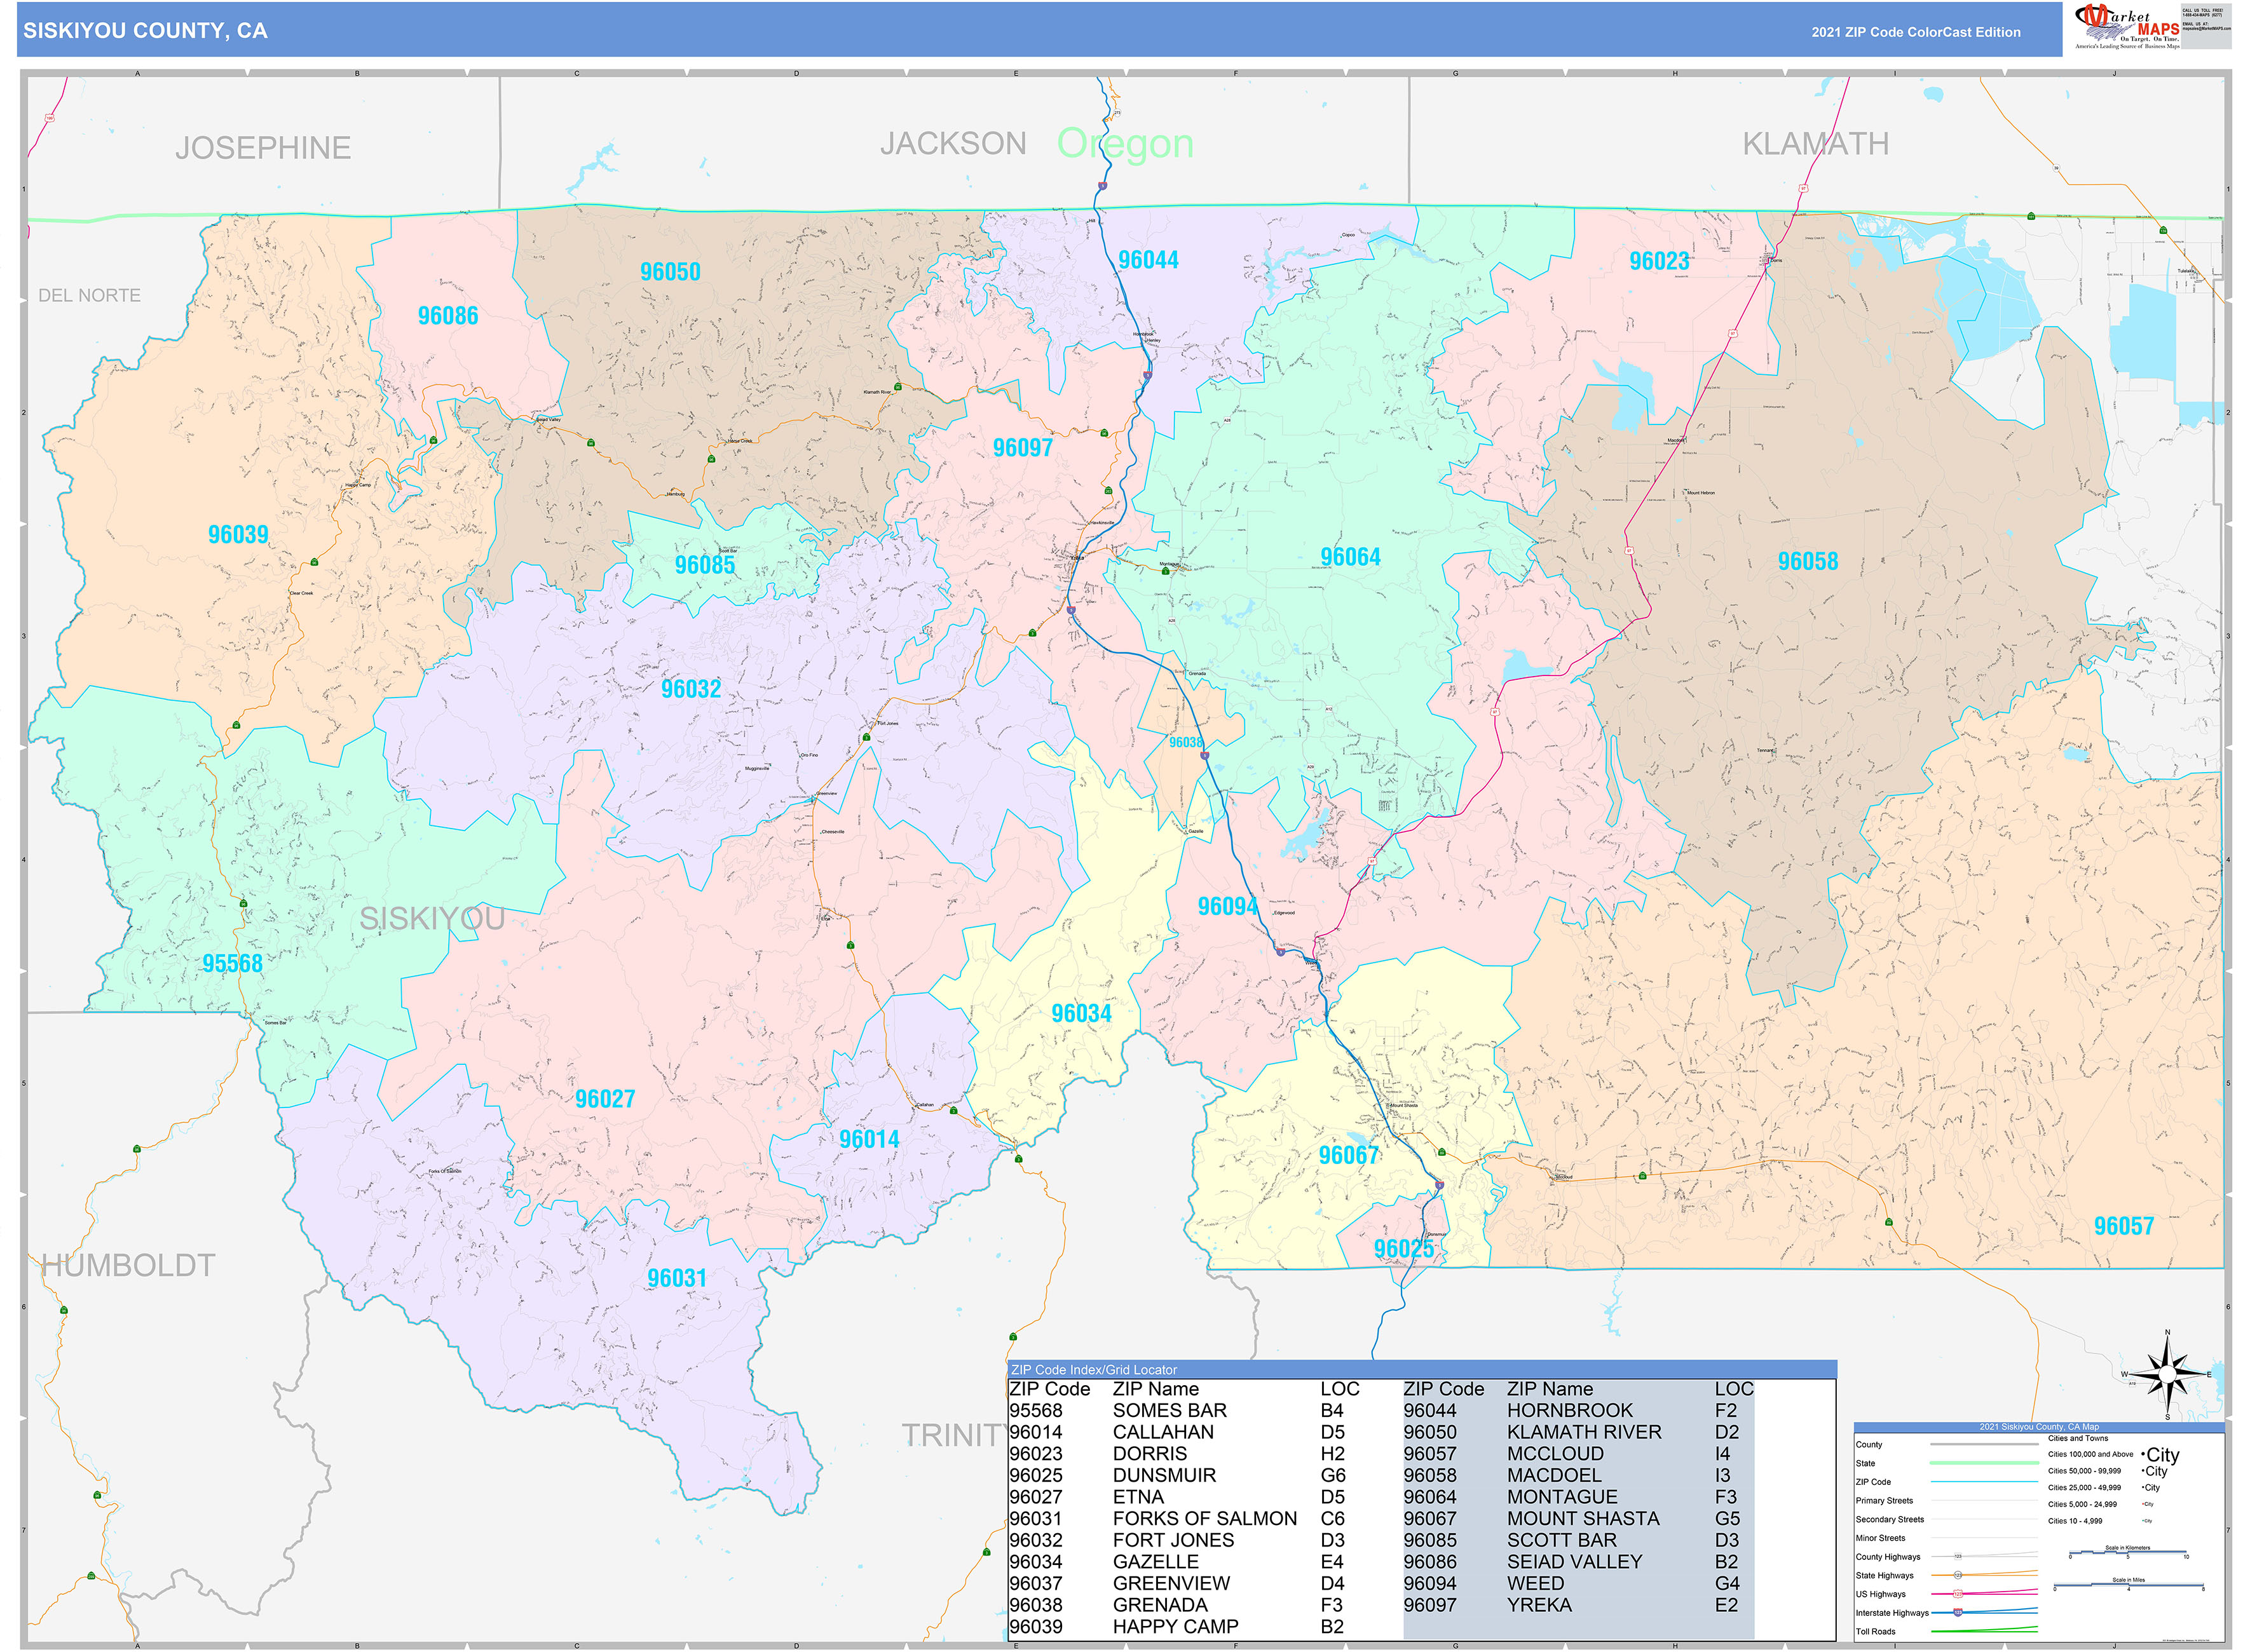2243x1652 pixels.
Task: Click DUNSMUIR in the index table
Action: 1164,1475
